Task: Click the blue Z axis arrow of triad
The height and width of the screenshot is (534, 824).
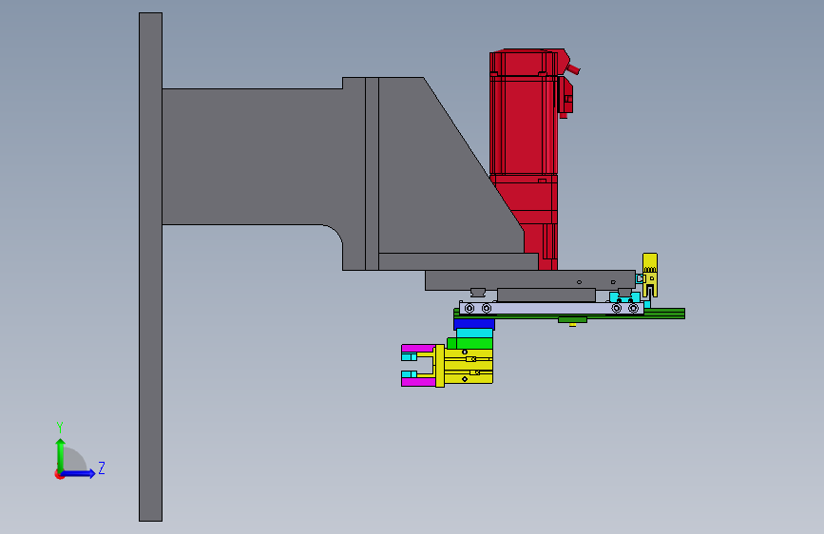Action: (x=79, y=473)
